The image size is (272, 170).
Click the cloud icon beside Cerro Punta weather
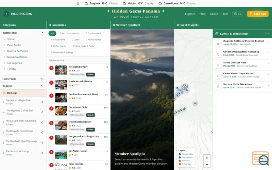pyautogui.click(x=160, y=3)
